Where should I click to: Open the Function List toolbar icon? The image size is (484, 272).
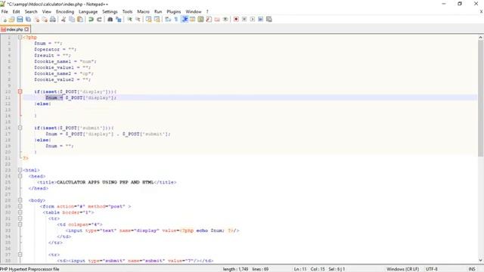point(209,20)
